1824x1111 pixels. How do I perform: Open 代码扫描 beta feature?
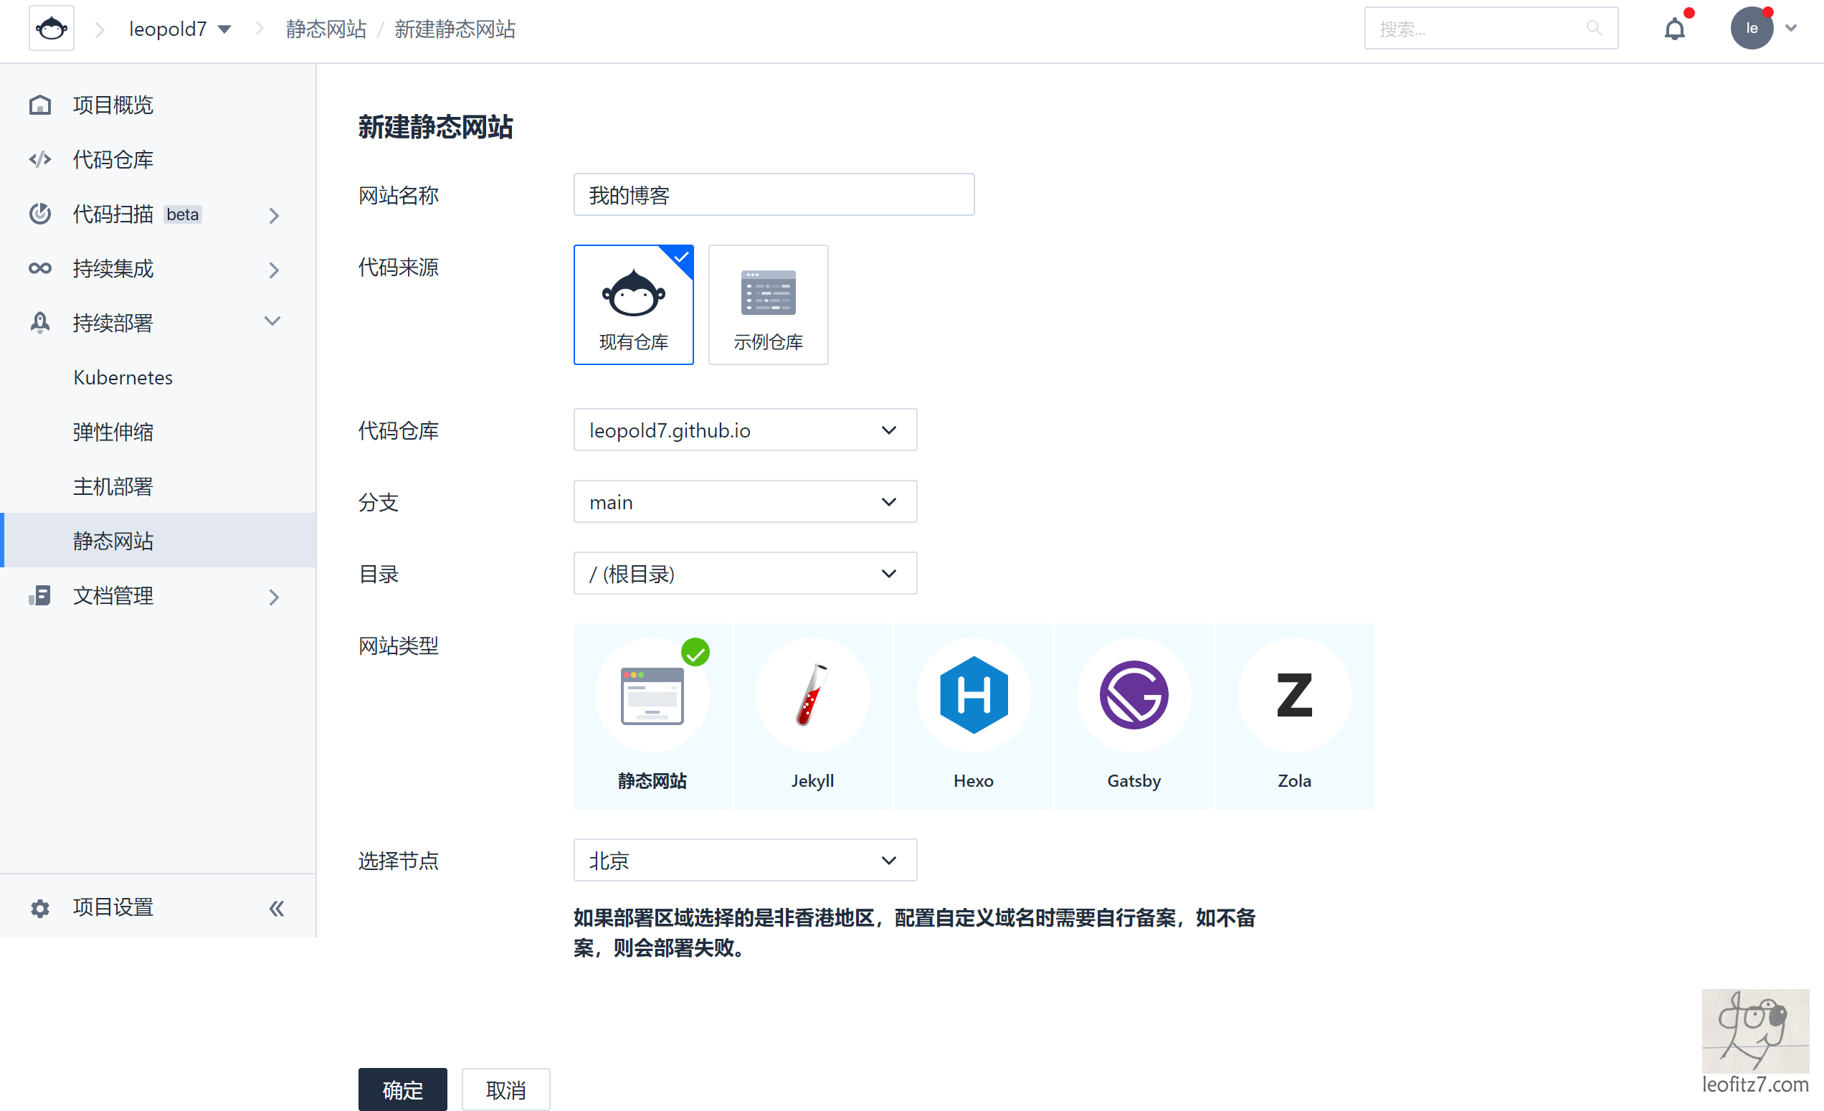[x=115, y=214]
